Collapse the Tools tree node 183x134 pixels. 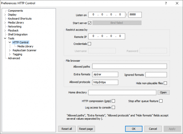(x=5, y=38)
